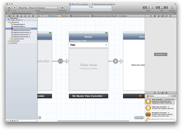Click the MainStoryboard.storyboard tab
Viewport: 182px width, 130px height.
click(x=22, y=13)
